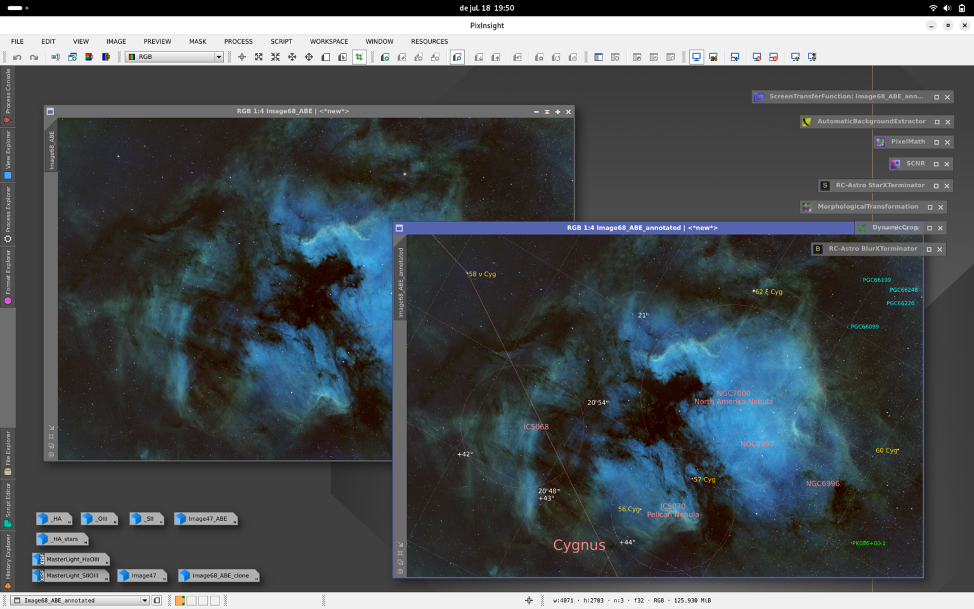Activate the Dynamic Crop toolbar icon

[x=360, y=57]
